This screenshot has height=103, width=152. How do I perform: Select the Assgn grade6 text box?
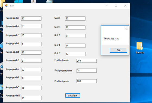point(31,61)
